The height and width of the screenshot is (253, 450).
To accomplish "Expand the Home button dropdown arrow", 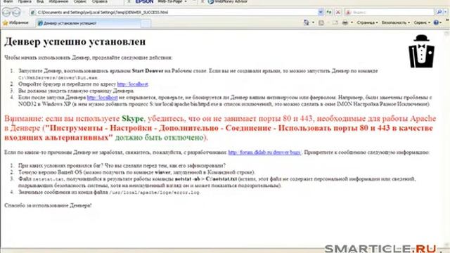I will pos(313,22).
